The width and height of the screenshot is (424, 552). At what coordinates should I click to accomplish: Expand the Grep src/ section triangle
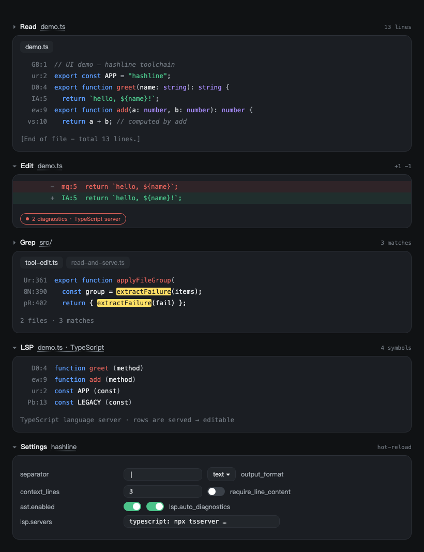[x=14, y=243]
